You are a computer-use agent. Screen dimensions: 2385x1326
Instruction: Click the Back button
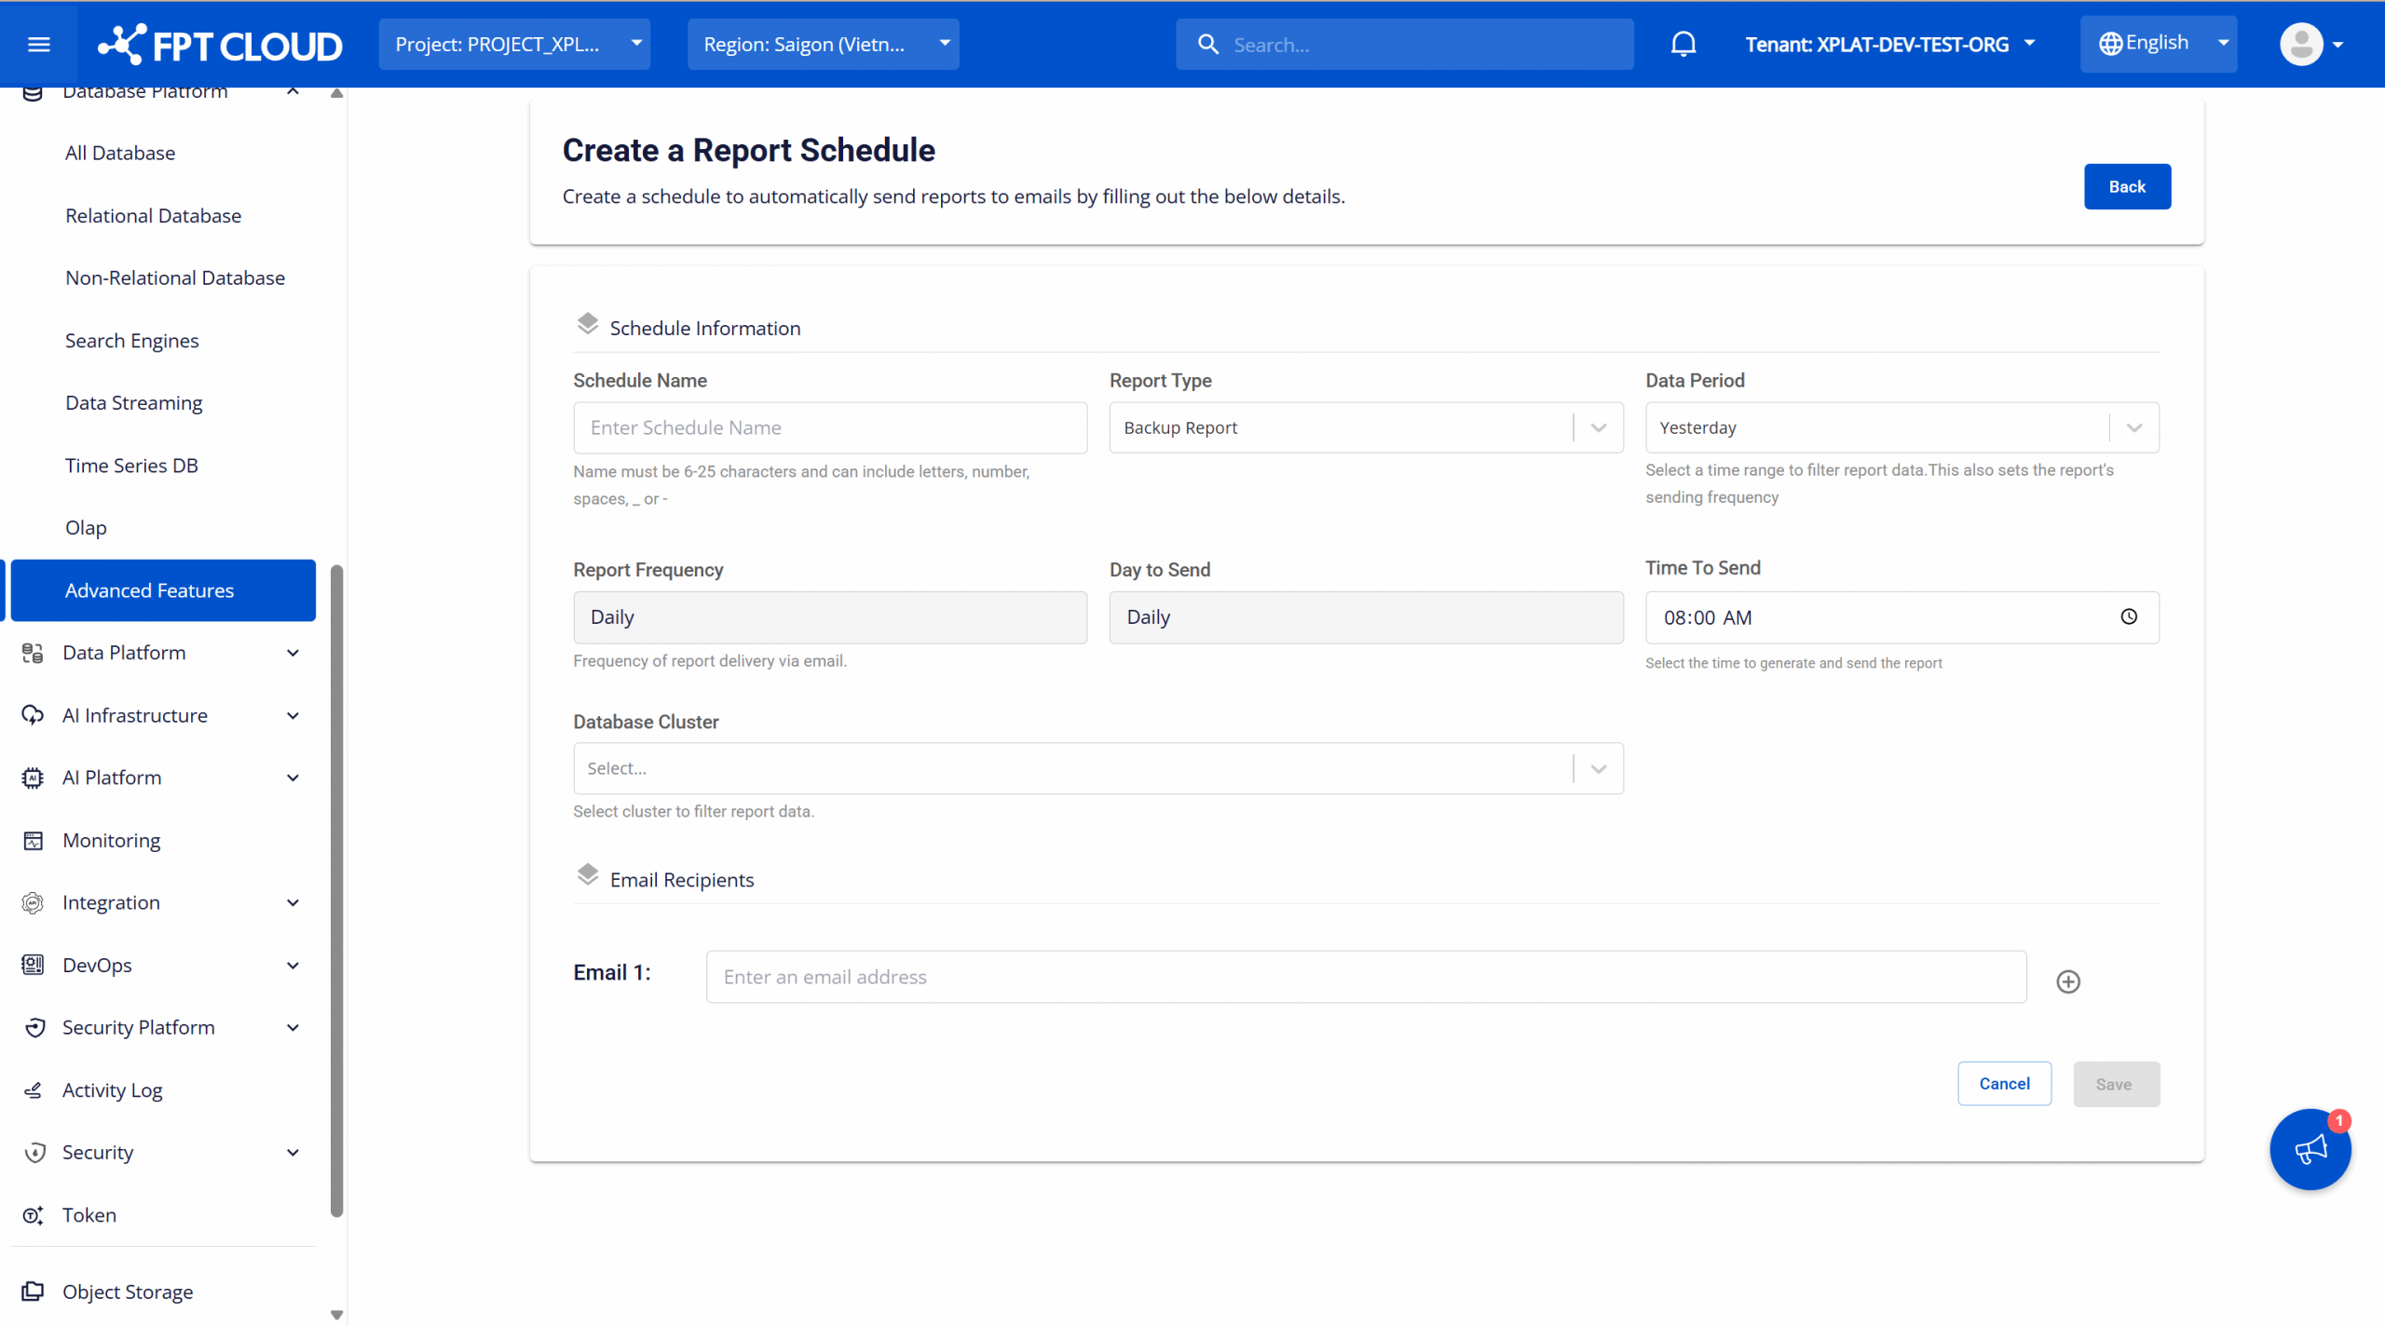pyautogui.click(x=2126, y=186)
